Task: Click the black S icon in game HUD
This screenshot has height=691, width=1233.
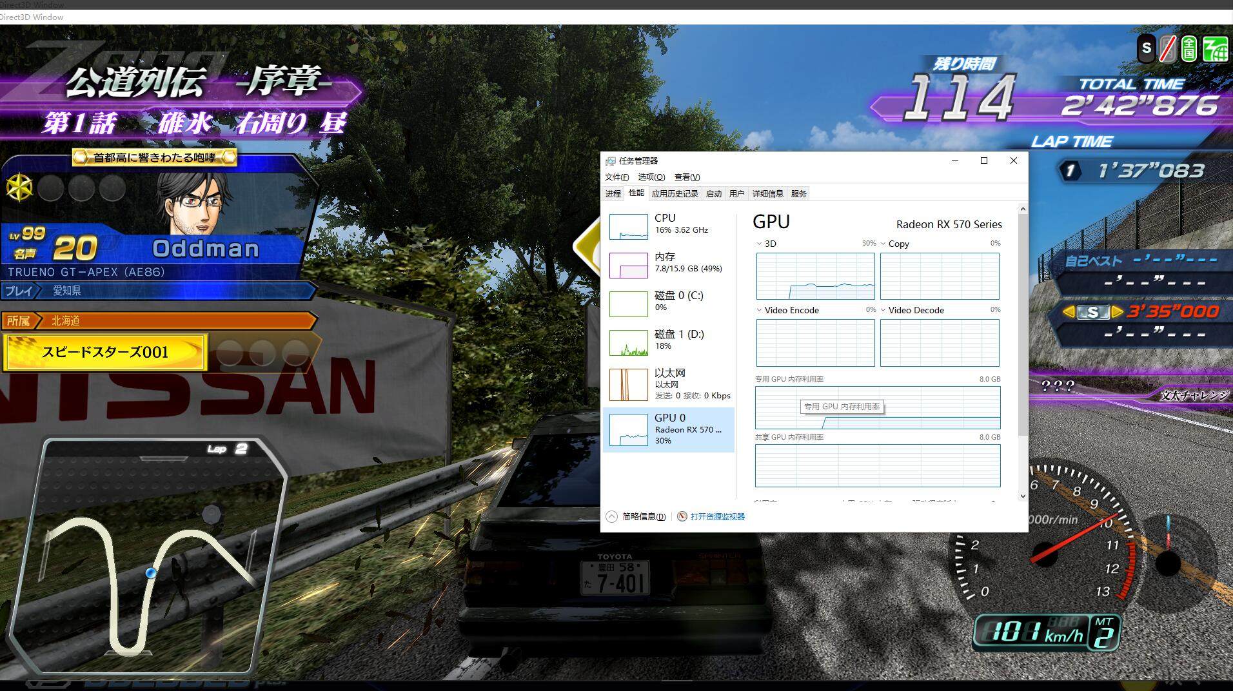Action: coord(1146,48)
